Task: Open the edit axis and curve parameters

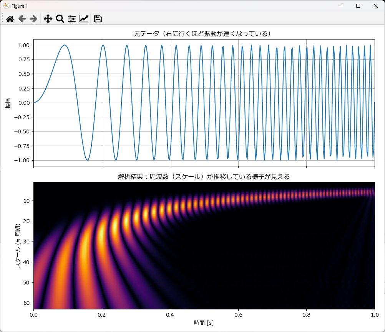Action: (x=84, y=19)
